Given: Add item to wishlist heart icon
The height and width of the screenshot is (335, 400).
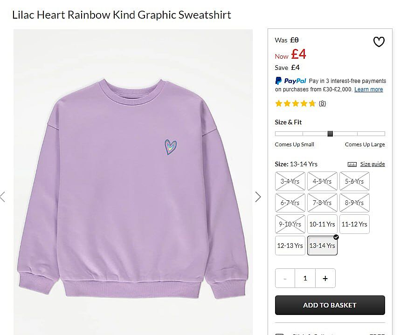Looking at the screenshot, I should 379,42.
